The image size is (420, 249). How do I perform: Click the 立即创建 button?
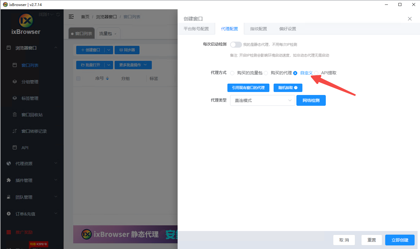[400, 240]
